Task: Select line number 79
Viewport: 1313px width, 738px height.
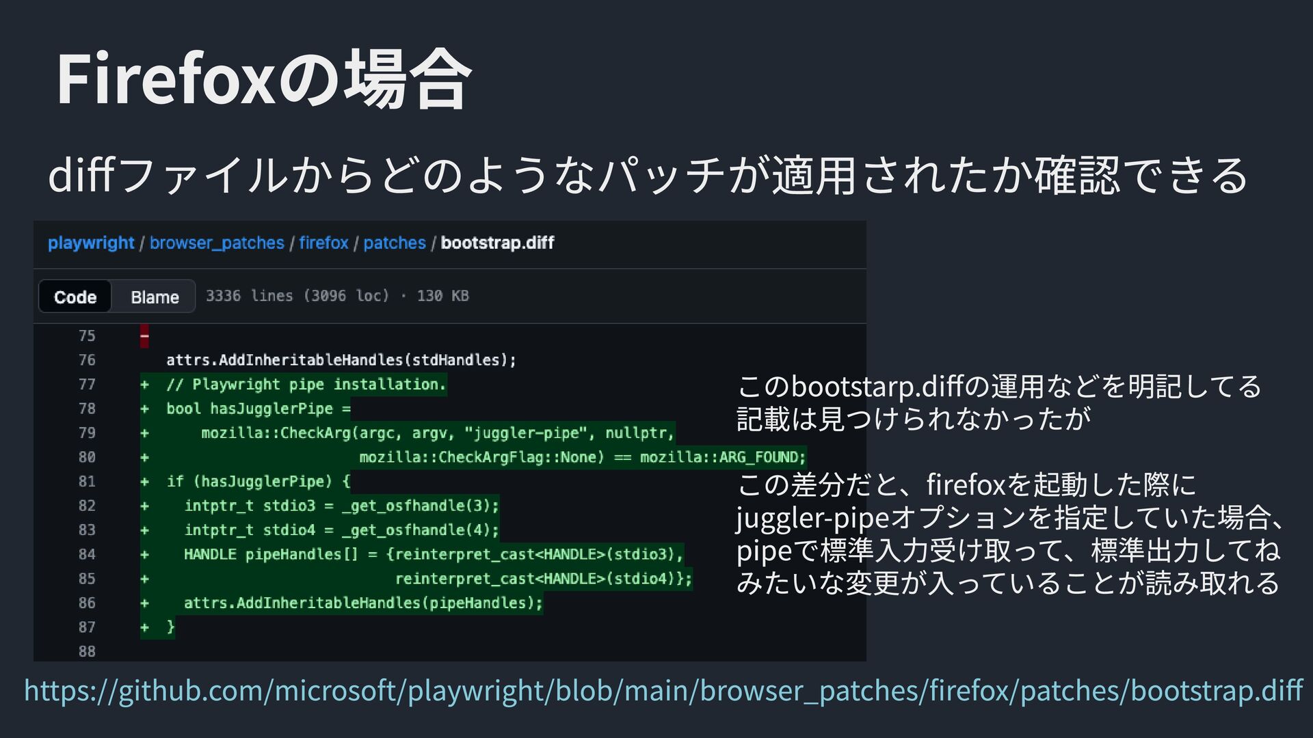Action: 87,433
